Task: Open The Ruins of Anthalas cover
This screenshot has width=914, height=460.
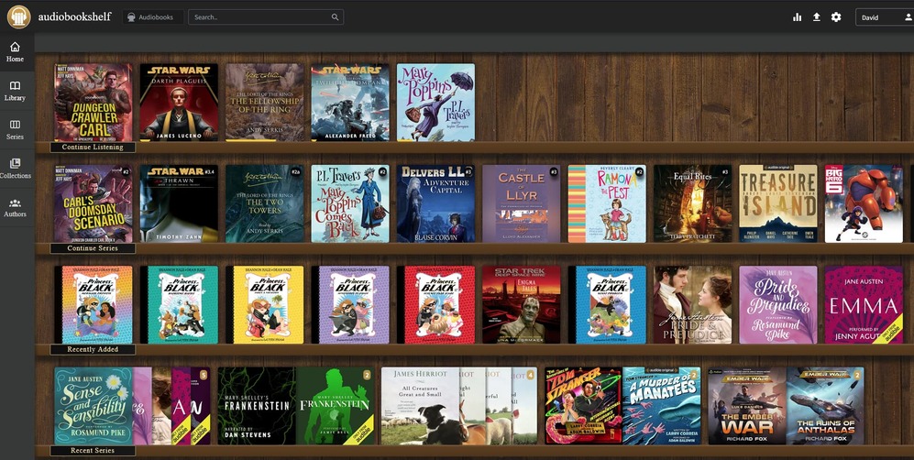Action: [x=825, y=406]
